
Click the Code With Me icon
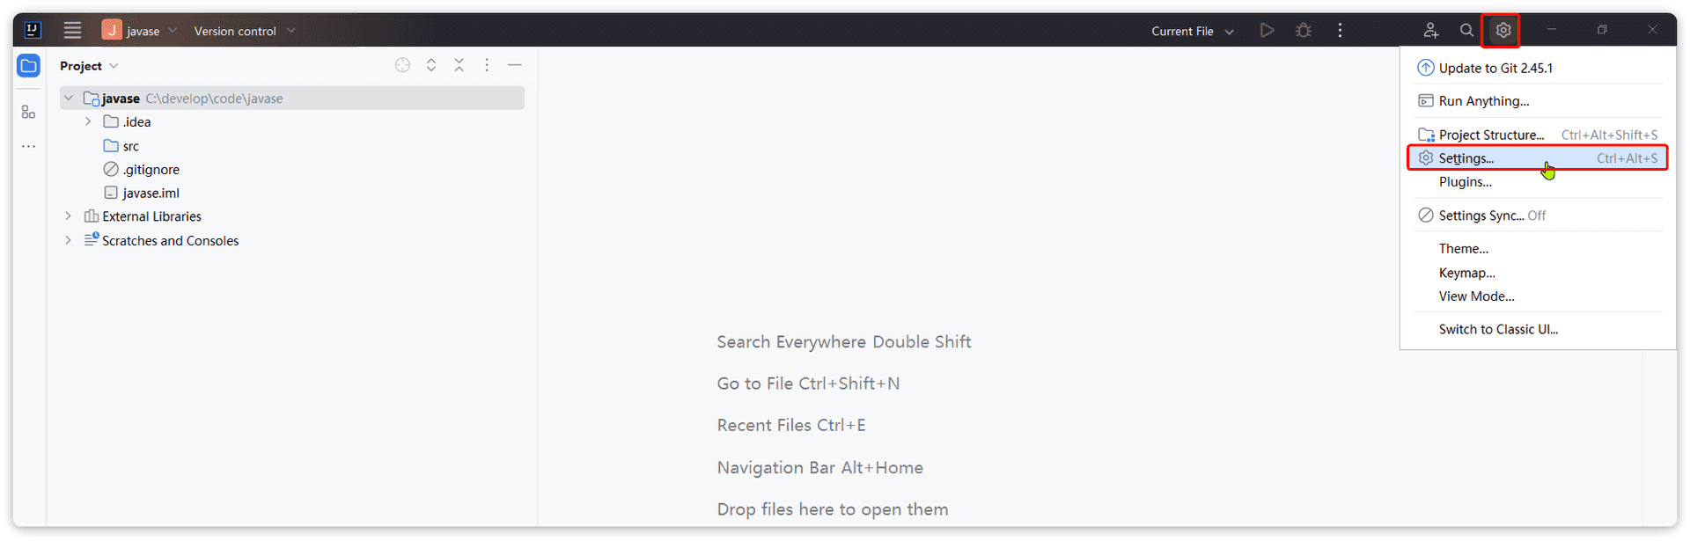click(x=1431, y=31)
